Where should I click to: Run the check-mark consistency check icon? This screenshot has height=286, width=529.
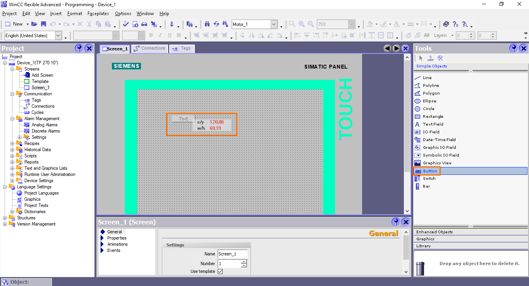126,24
